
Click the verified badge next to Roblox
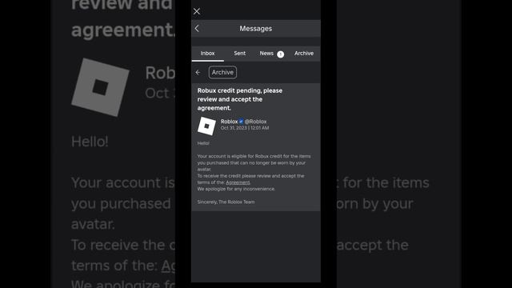[x=241, y=122]
